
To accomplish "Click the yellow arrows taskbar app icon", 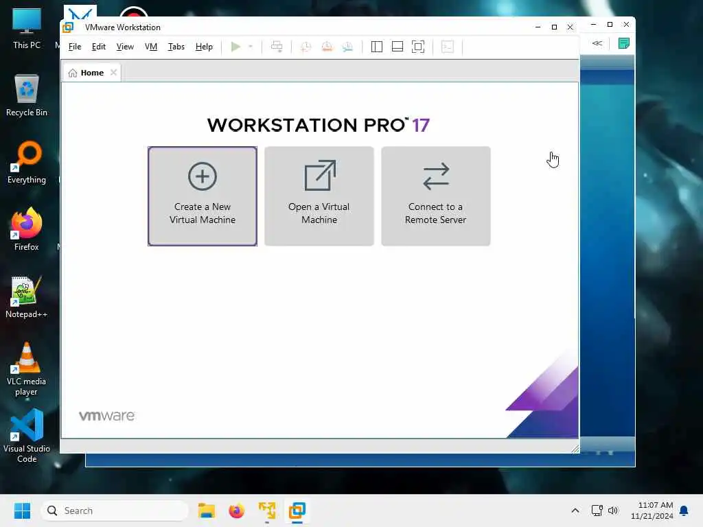I will click(x=267, y=511).
